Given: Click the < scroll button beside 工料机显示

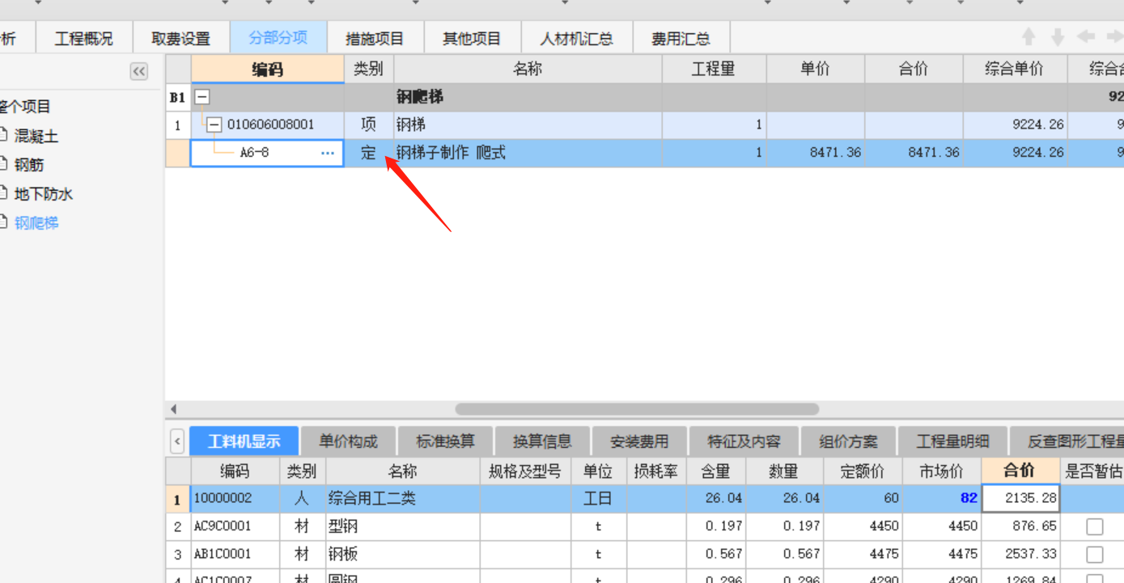Looking at the screenshot, I should (177, 441).
